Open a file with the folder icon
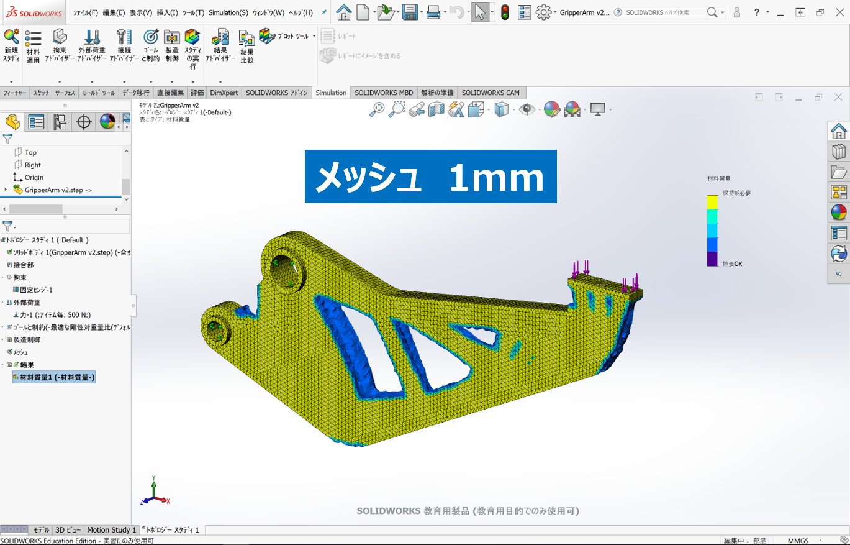Screen dimensions: 850x545 tap(386, 12)
